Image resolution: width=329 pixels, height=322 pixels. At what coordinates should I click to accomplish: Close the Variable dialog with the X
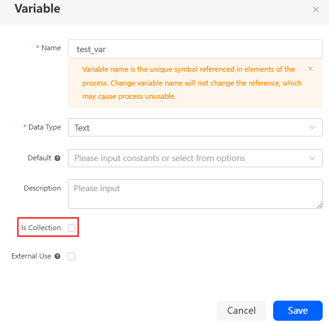316,9
